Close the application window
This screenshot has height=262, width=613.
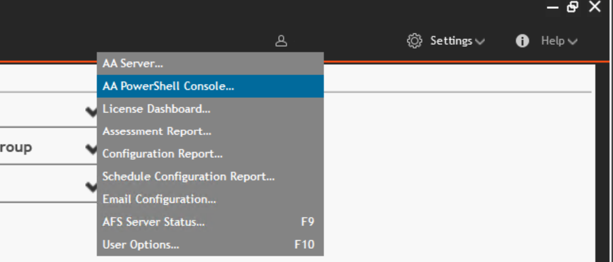point(594,7)
